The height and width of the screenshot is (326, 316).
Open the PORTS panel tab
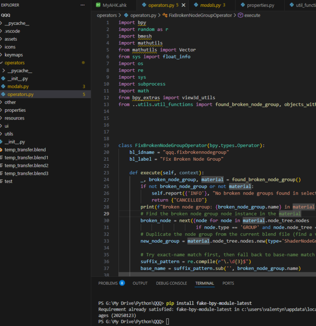[228, 283]
